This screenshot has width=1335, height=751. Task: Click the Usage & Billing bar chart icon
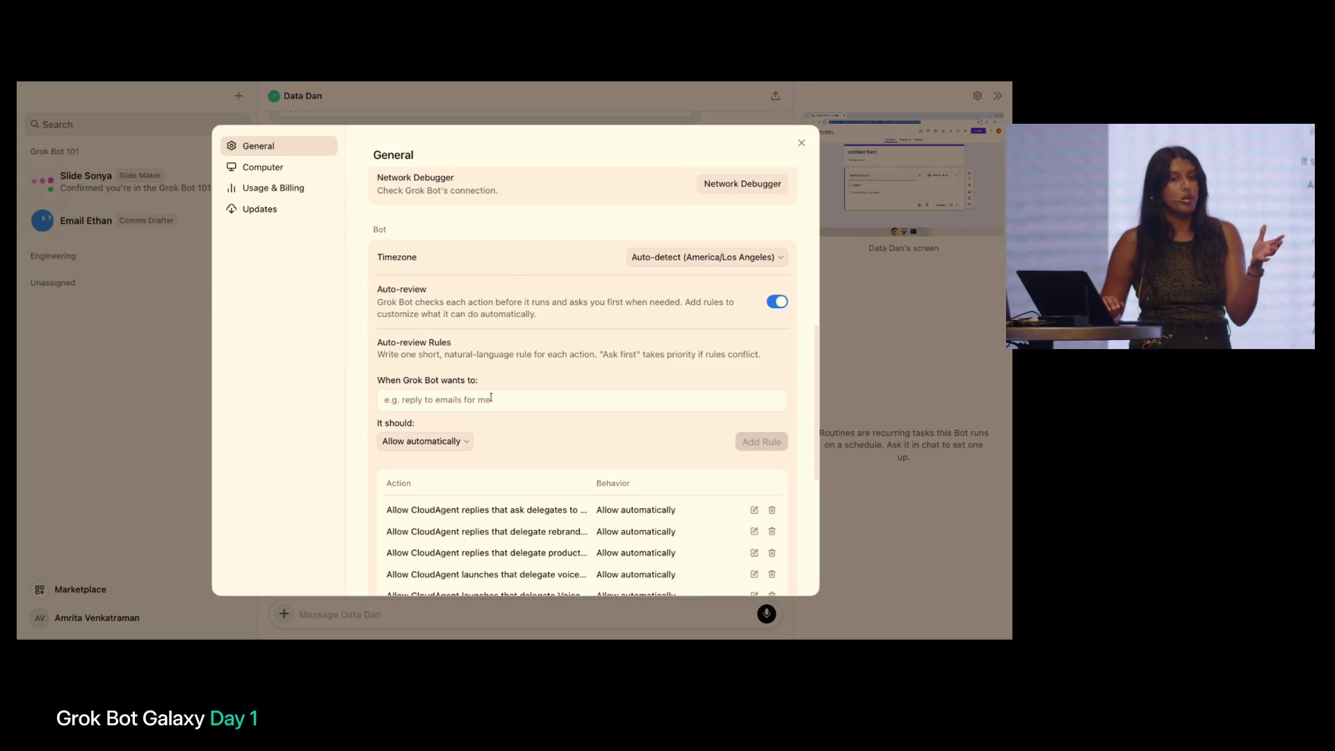232,188
